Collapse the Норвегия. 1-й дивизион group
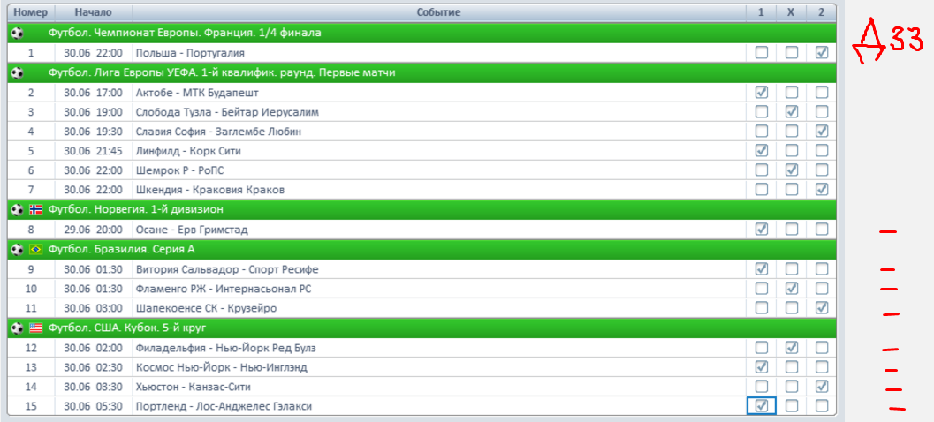 coord(422,209)
